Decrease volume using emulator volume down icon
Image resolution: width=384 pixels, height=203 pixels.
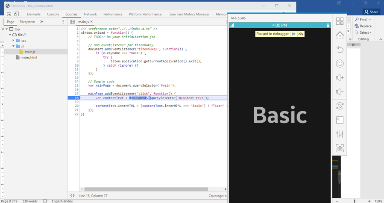pyautogui.click(x=340, y=92)
